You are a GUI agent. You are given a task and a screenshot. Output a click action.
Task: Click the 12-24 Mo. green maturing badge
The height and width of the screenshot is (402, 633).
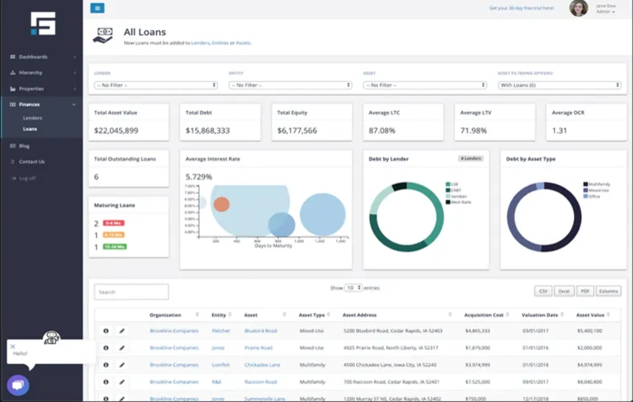click(115, 247)
